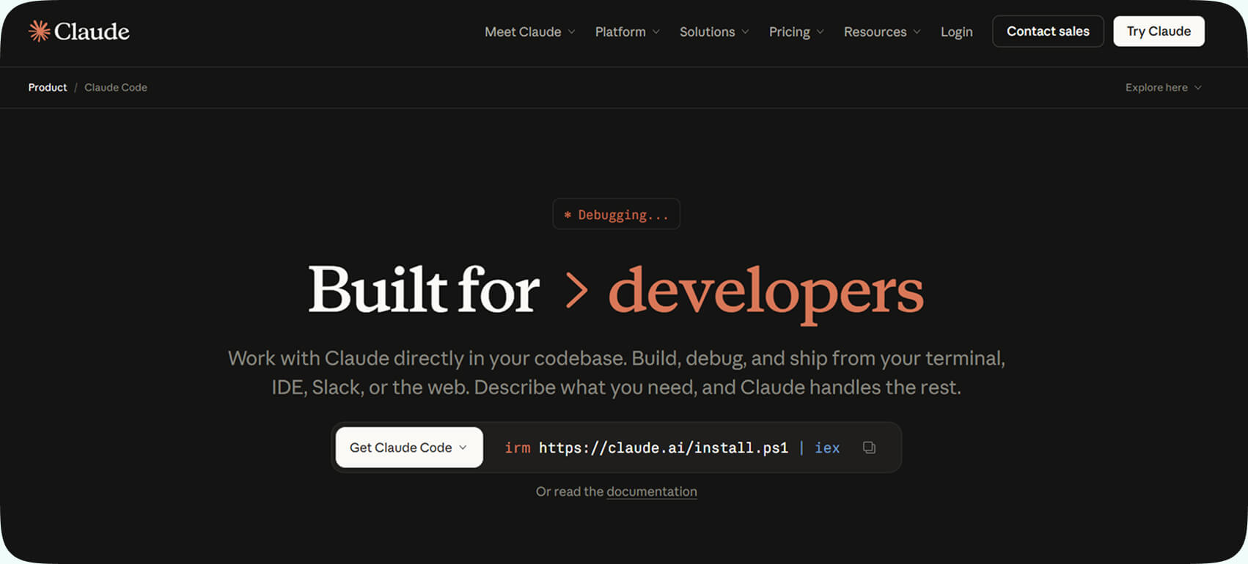This screenshot has height=564, width=1248.
Task: Click the Login link
Action: point(956,31)
